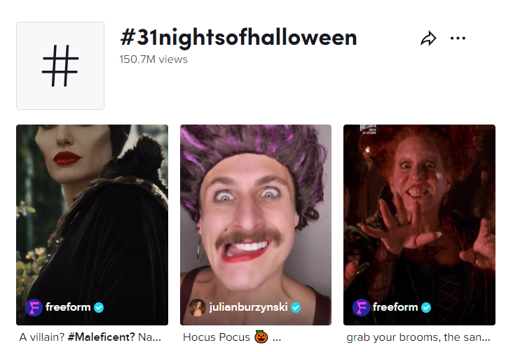506x352 pixels.
Task: Open the Maleficent video thumbnail
Action: [92, 210]
